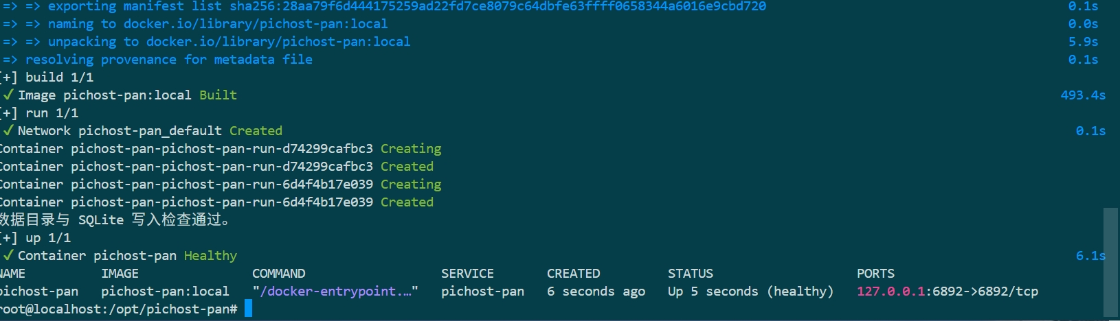The height and width of the screenshot is (321, 1120).
Task: Click the Chinese SQLite check message line
Action: pos(115,219)
